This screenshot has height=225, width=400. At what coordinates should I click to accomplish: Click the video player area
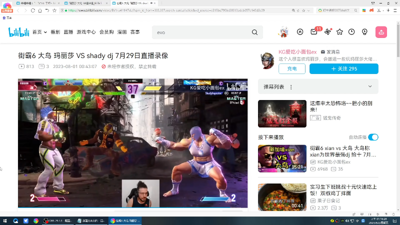(132, 143)
